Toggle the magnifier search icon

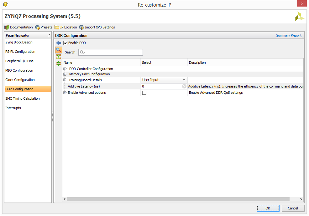pos(59,50)
